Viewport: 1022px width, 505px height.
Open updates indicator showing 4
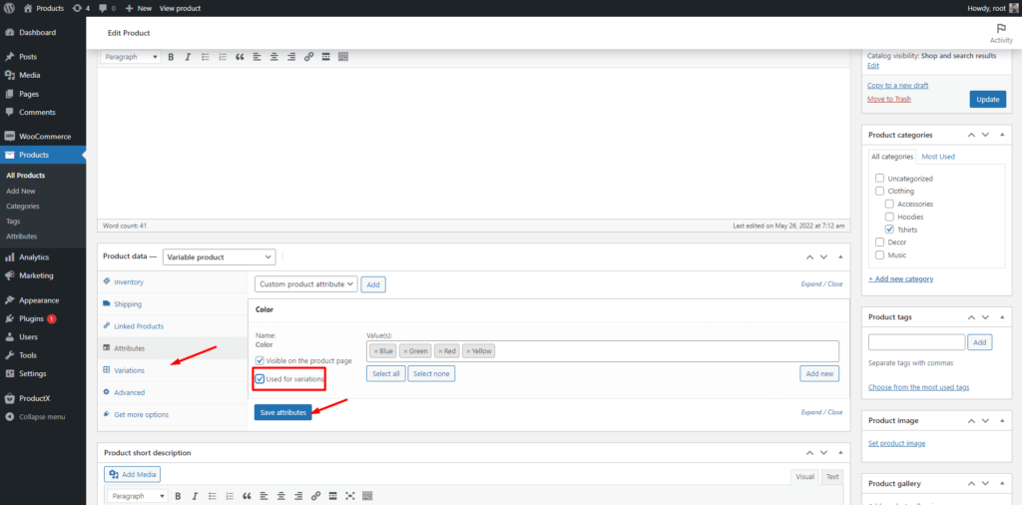82,8
